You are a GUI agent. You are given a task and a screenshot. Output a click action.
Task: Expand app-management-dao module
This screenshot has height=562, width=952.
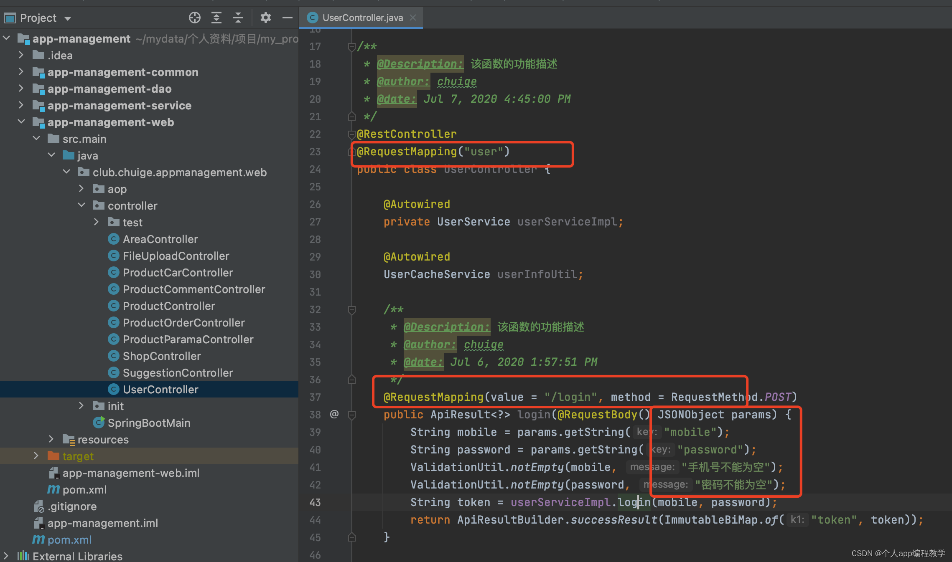(x=21, y=89)
